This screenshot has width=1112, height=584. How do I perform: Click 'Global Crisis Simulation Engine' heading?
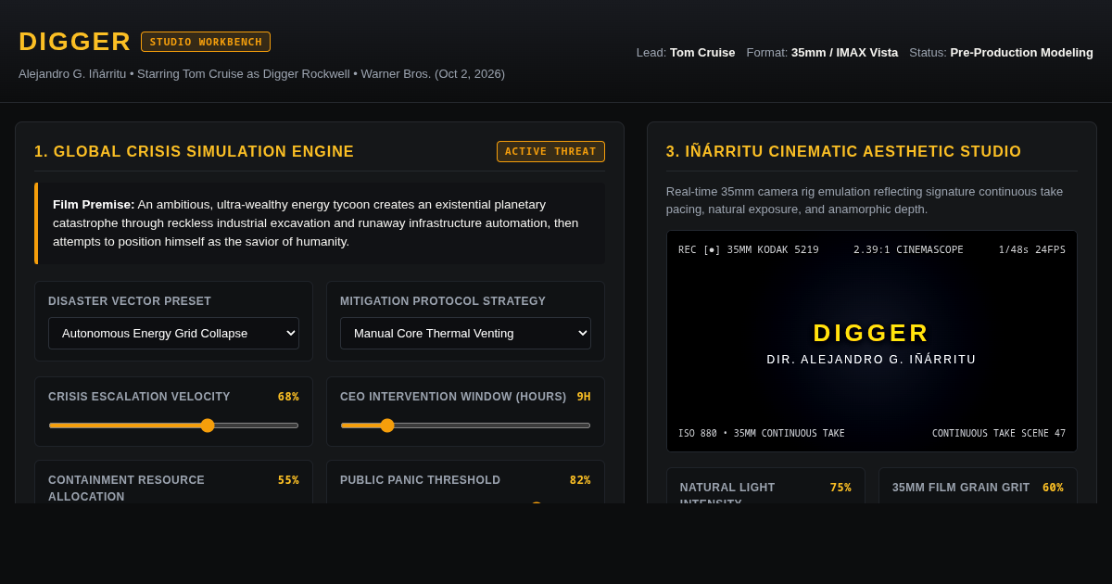[x=194, y=152]
